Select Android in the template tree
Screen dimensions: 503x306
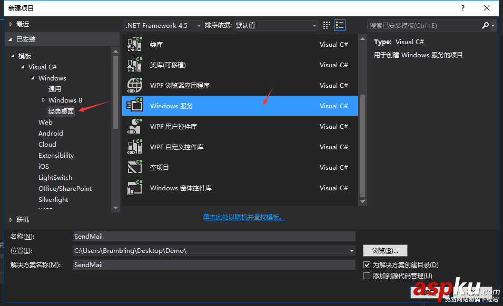coord(51,133)
